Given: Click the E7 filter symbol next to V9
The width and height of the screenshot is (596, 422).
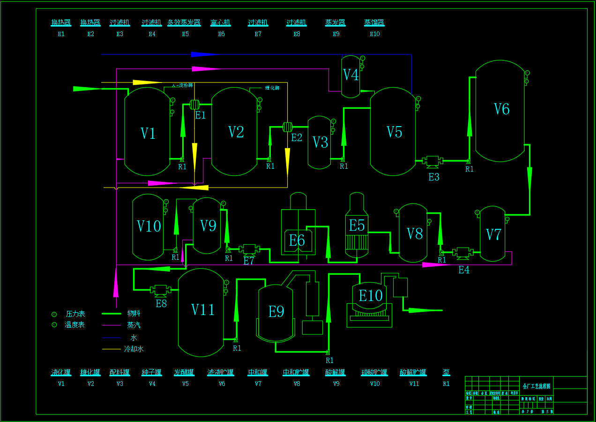Looking at the screenshot, I should pos(249,249).
